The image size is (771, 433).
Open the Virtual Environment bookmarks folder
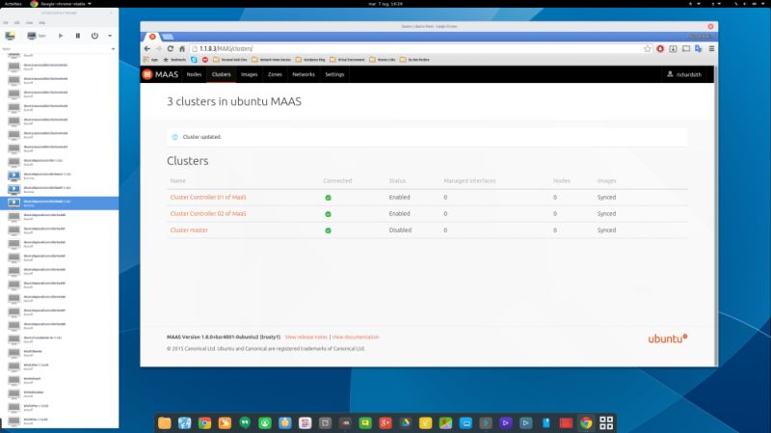click(347, 60)
